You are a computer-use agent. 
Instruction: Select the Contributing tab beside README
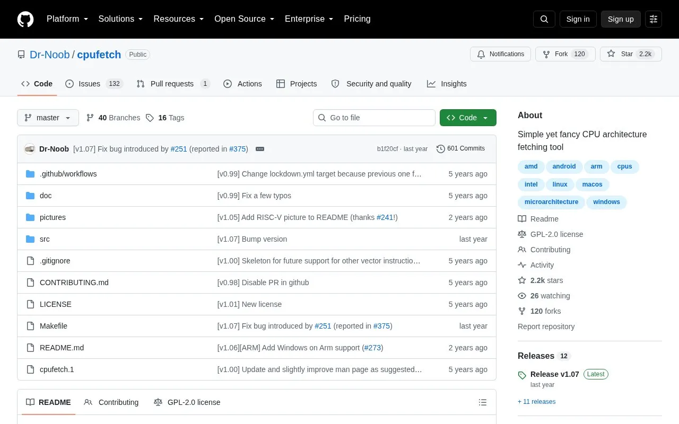pos(111,402)
